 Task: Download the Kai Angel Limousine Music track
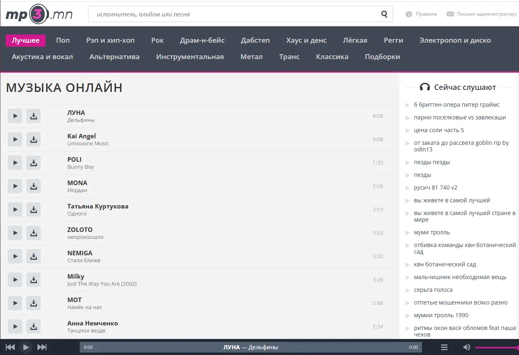[x=34, y=140]
